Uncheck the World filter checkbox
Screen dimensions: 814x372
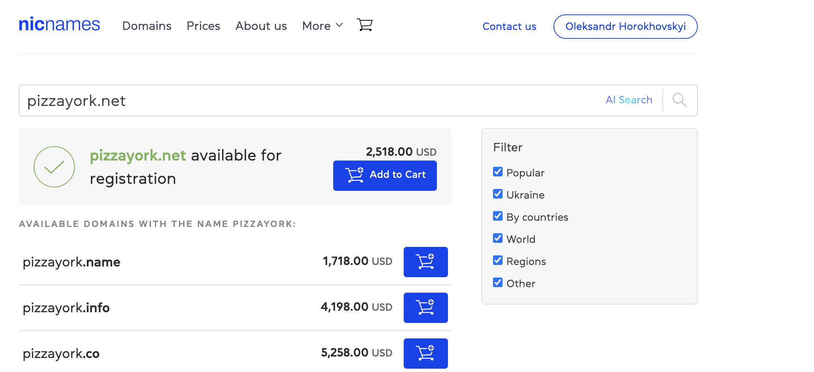click(x=498, y=238)
